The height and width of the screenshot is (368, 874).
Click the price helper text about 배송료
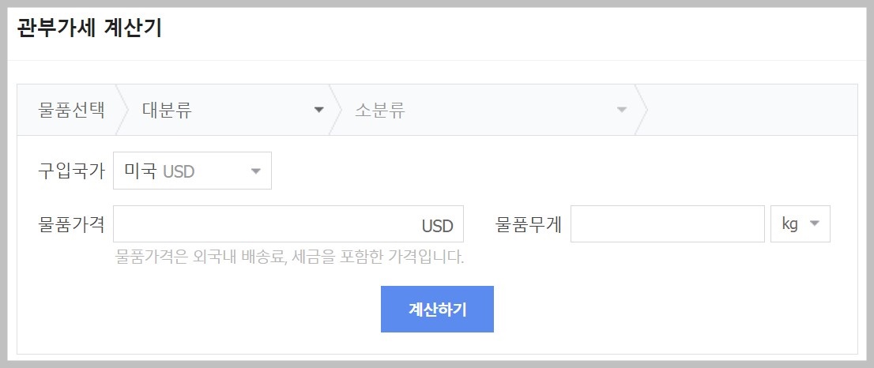289,257
